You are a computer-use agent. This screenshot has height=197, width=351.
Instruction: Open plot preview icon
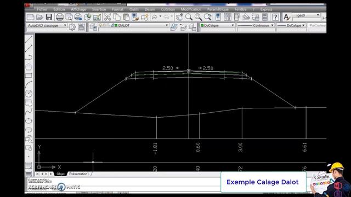click(x=69, y=17)
